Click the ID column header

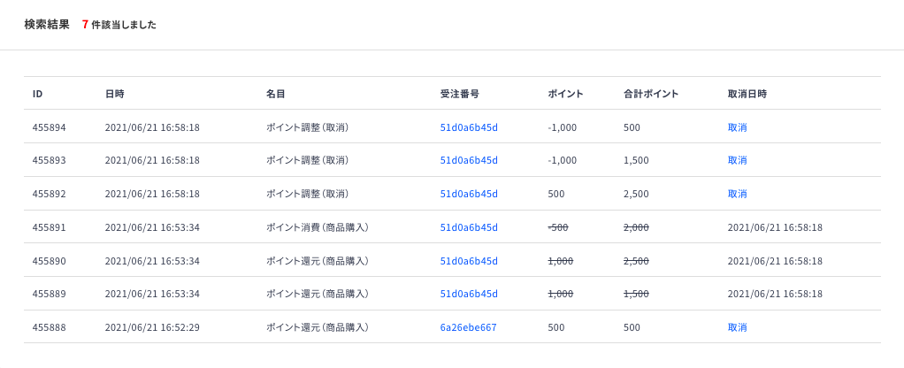coord(37,94)
